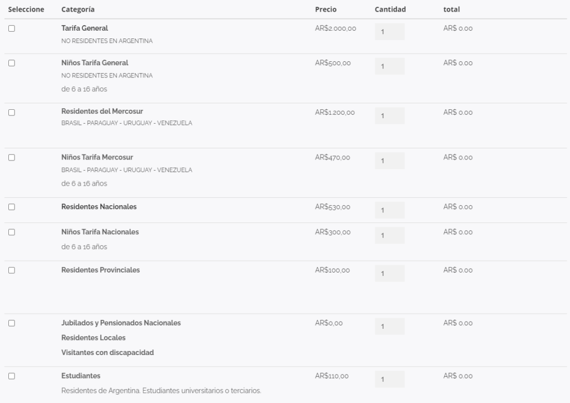Tick the Residentes del Mercosur checkbox

[12, 113]
